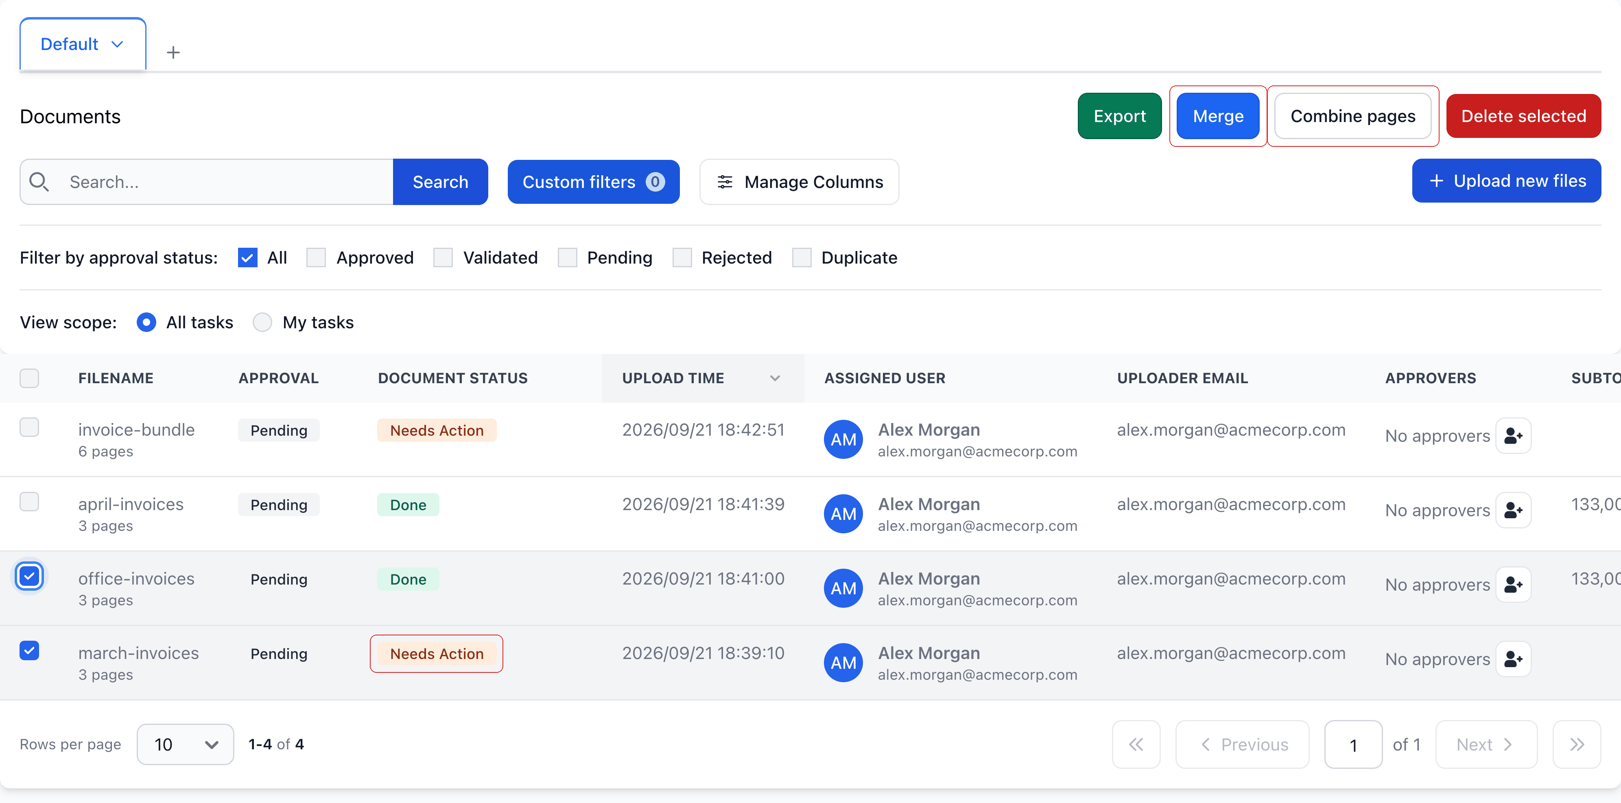Uncheck the march-invoices row checkbox
Viewport: 1621px width, 803px height.
[x=29, y=650]
